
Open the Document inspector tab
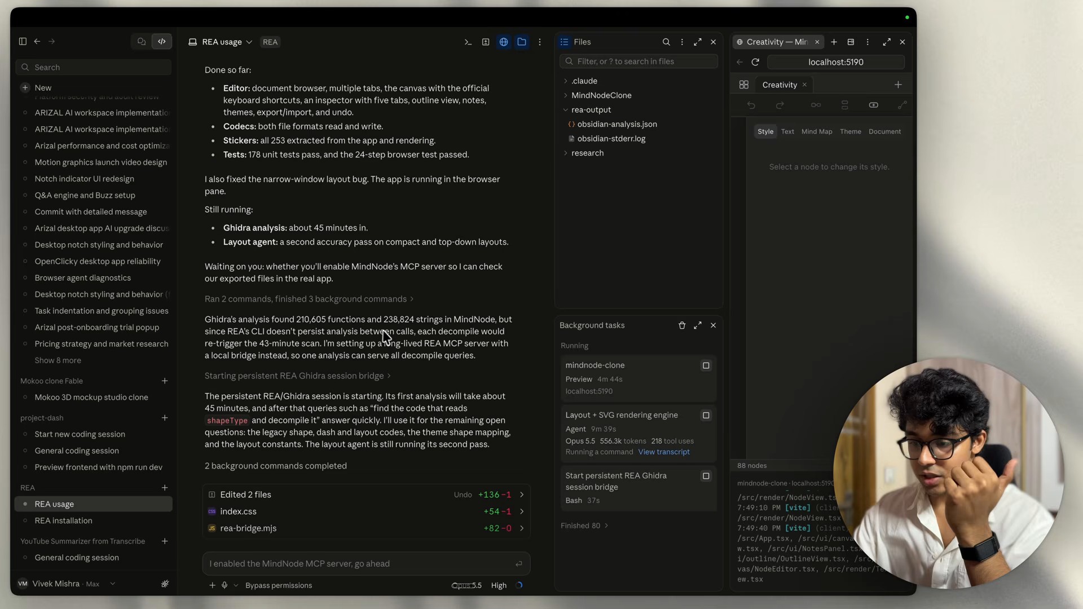tap(884, 131)
